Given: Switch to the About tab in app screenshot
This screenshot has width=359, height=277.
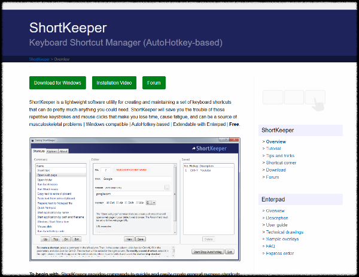Looking at the screenshot, I should pyautogui.click(x=63, y=151).
